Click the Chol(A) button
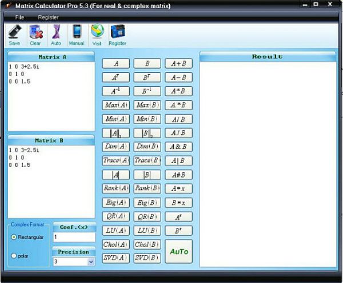The height and width of the screenshot is (283, 343). coord(116,244)
